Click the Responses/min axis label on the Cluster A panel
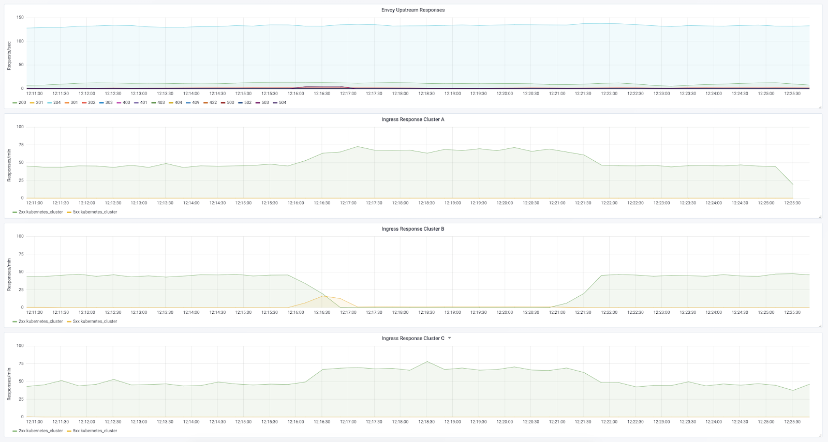828x442 pixels. point(9,165)
